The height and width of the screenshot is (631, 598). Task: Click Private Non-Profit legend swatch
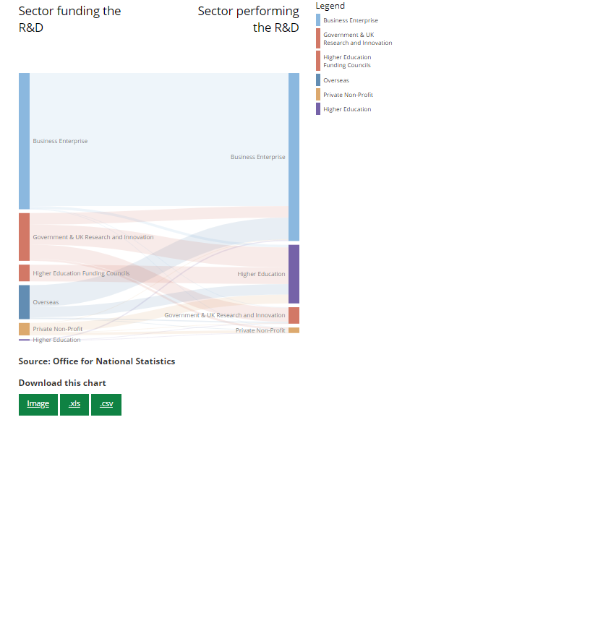pyautogui.click(x=318, y=95)
